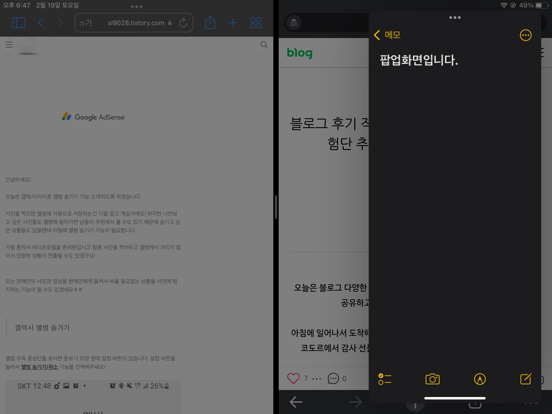
Task: Open the hamburger menu on tistory page
Action: pyautogui.click(x=9, y=44)
